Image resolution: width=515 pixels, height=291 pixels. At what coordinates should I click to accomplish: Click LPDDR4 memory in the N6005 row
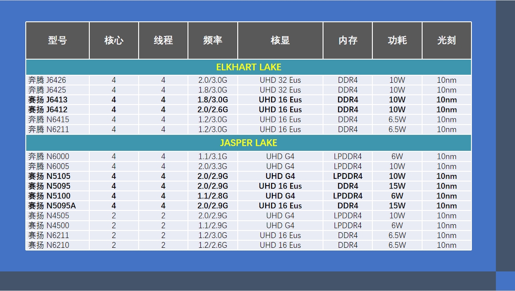point(348,166)
